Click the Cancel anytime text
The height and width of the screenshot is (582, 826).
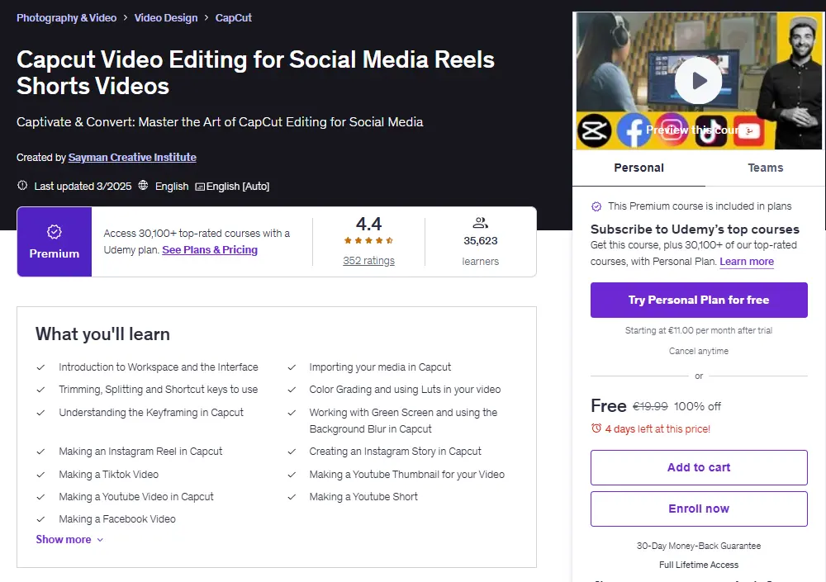(x=699, y=351)
